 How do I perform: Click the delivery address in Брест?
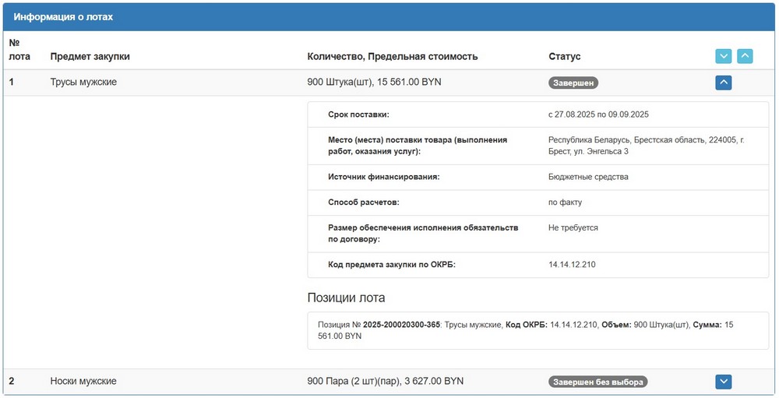point(646,145)
